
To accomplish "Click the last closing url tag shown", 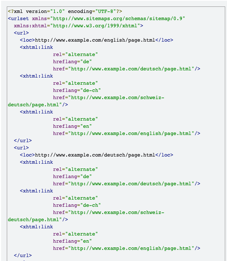I will click(x=23, y=256).
